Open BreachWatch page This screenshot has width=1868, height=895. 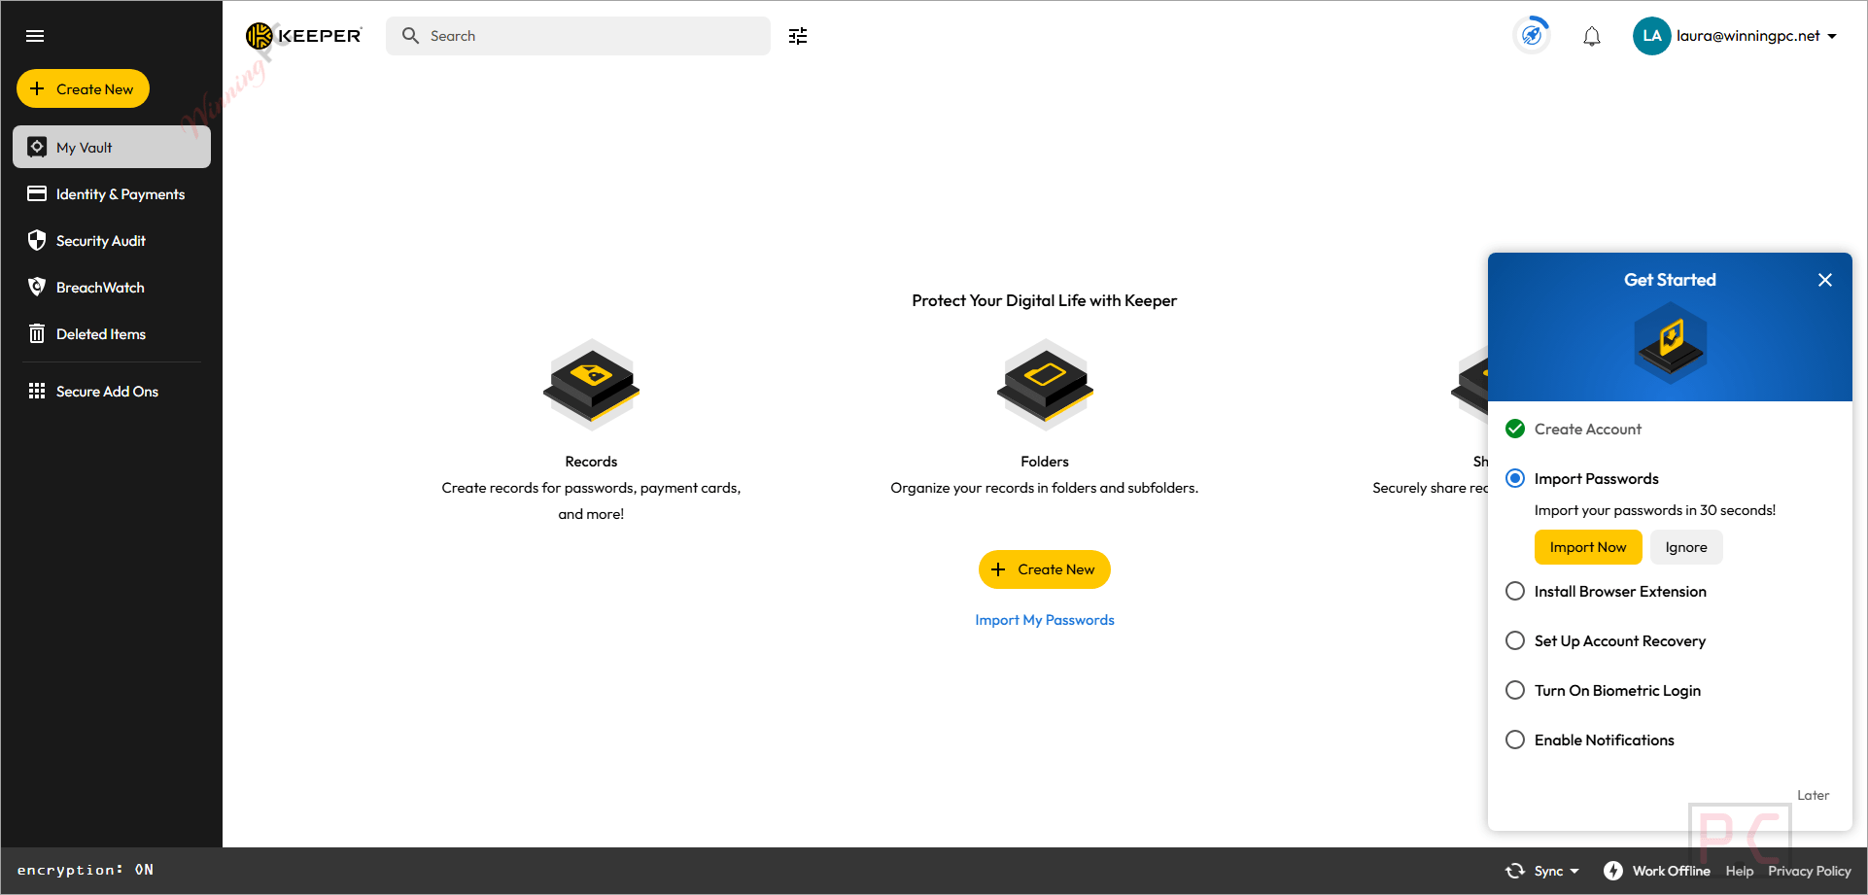112,288
